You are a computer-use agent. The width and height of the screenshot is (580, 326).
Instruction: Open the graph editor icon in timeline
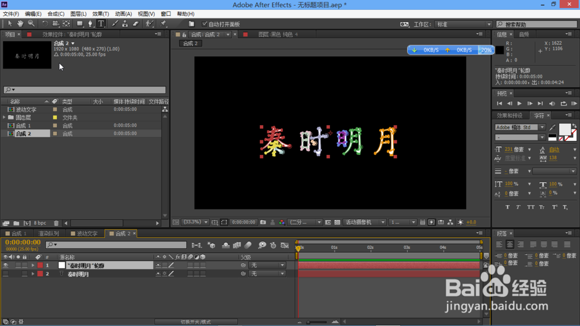click(284, 245)
